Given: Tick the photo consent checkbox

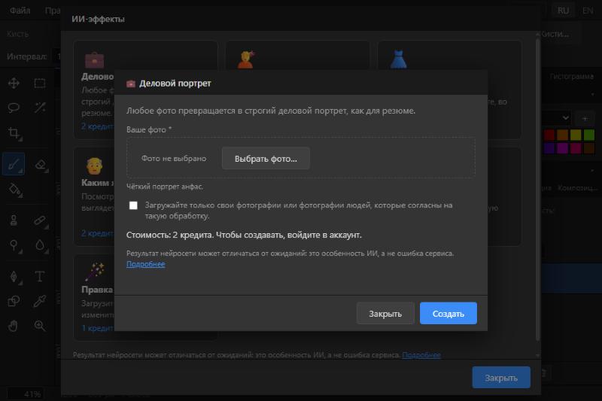Looking at the screenshot, I should 133,205.
